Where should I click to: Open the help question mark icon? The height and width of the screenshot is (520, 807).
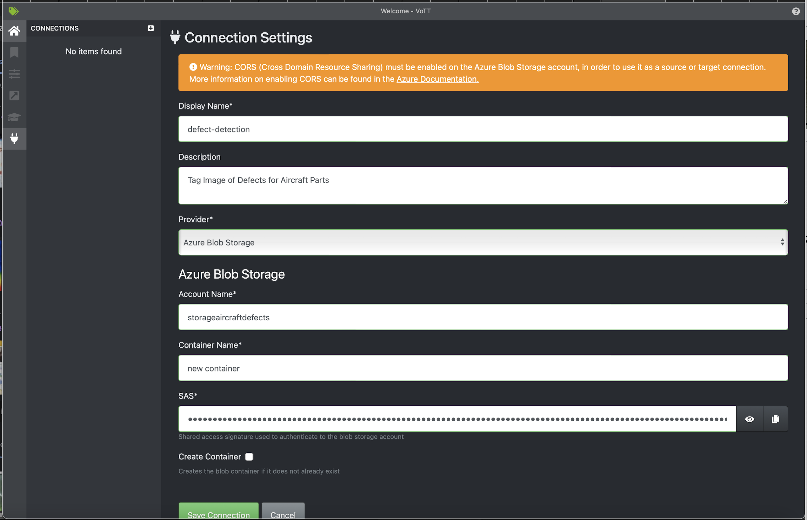coord(796,11)
